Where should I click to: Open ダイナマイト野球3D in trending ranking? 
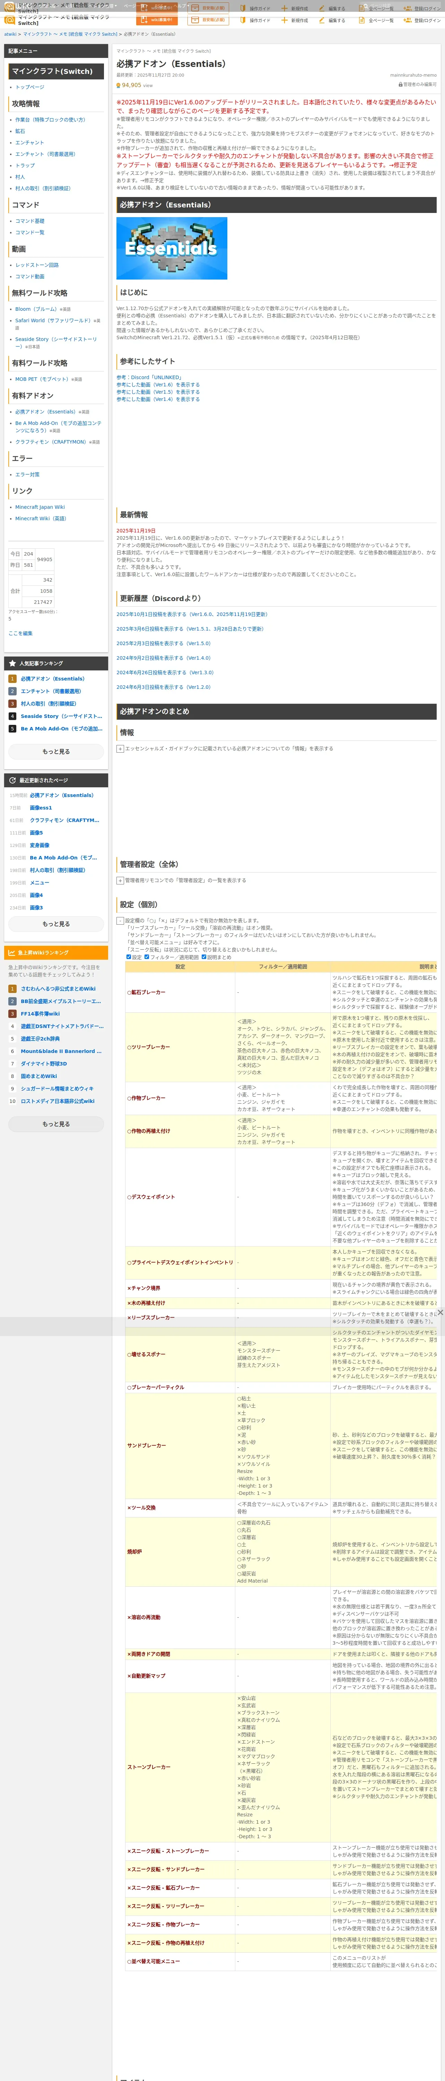point(44,1064)
